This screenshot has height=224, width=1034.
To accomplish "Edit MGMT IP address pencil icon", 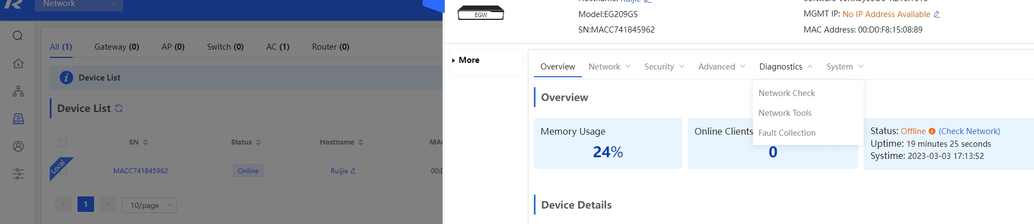I will click(937, 14).
